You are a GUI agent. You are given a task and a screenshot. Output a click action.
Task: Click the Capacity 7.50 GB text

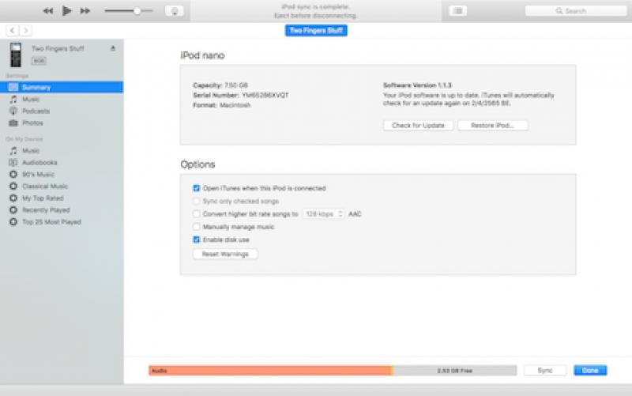click(x=220, y=85)
